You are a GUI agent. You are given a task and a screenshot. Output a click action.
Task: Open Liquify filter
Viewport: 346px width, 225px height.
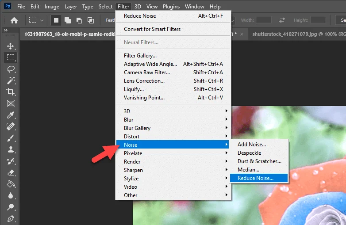tap(173, 89)
